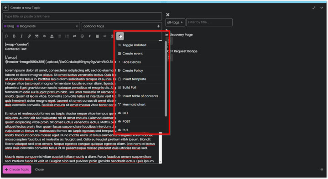328x179 pixels.
Task: Click the 'PST Request Badge' label
Action: point(182,51)
